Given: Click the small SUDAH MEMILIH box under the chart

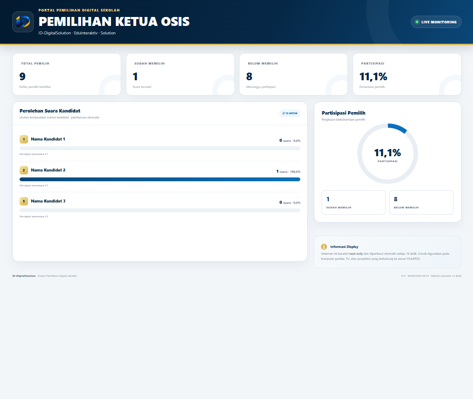Looking at the screenshot, I should click(x=353, y=202).
